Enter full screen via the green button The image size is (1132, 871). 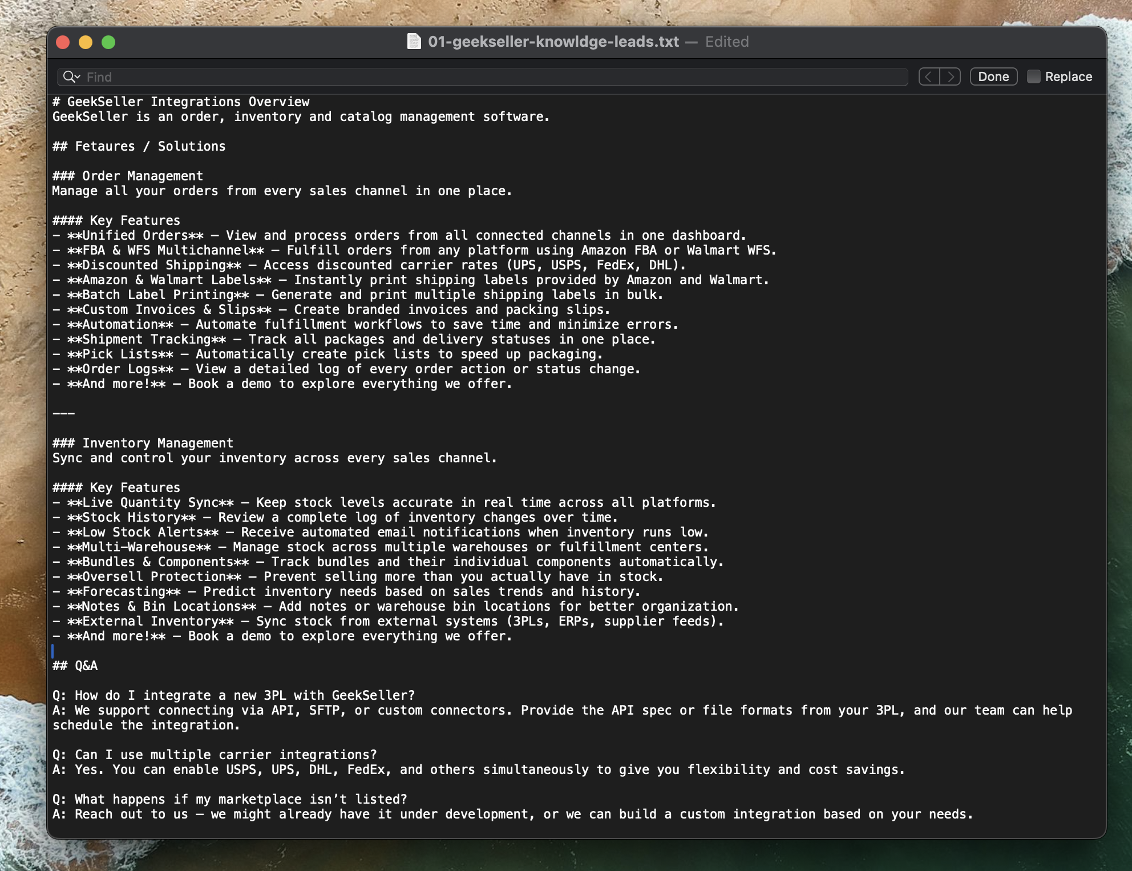108,42
